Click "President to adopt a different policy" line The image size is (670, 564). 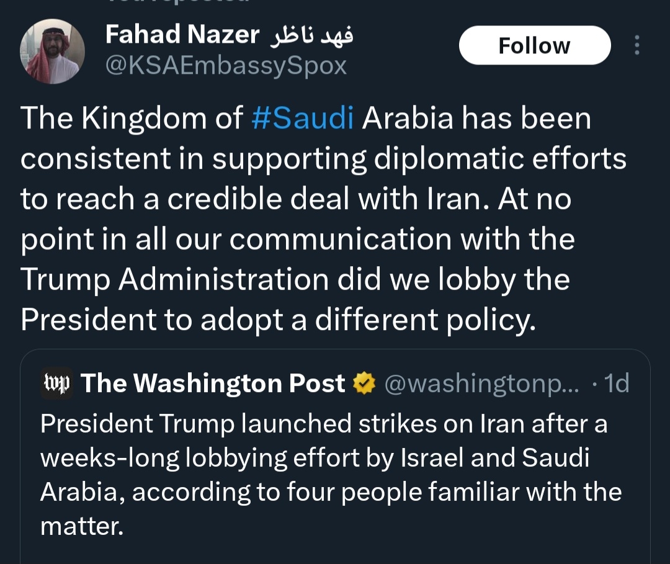[277, 320]
